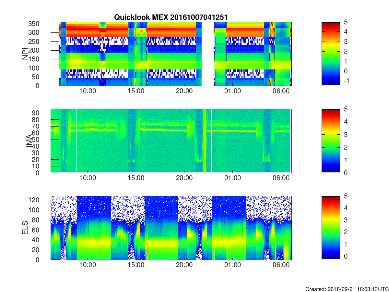This screenshot has height=292, width=389.
Task: Click the IMA panel colorbar
Action: [x=331, y=141]
